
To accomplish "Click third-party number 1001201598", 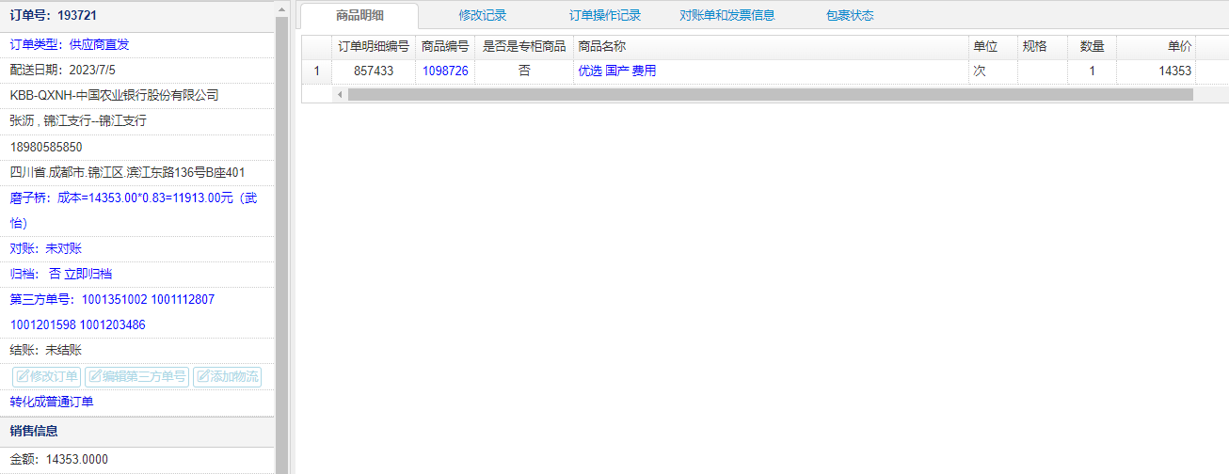I will (x=42, y=324).
